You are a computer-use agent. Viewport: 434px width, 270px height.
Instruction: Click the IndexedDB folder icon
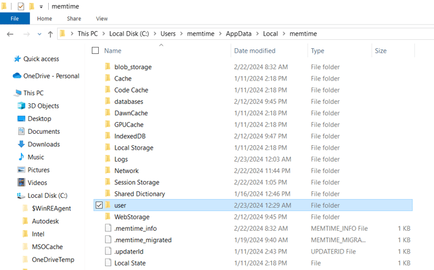pyautogui.click(x=108, y=136)
